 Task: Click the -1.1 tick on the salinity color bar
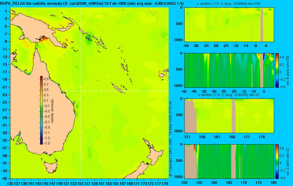coord(47,133)
